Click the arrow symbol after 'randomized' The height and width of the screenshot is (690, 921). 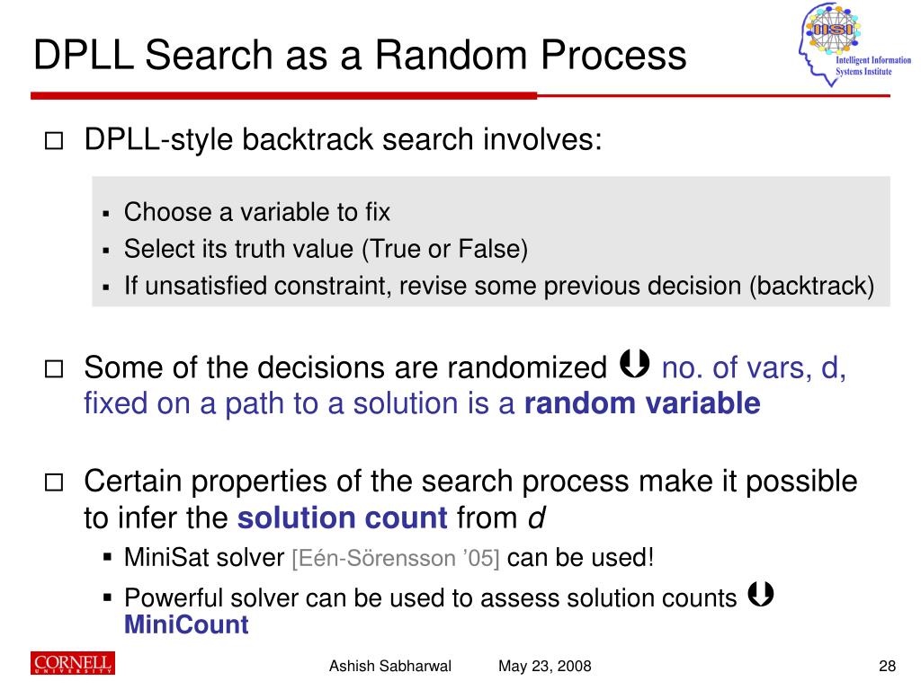tap(635, 364)
